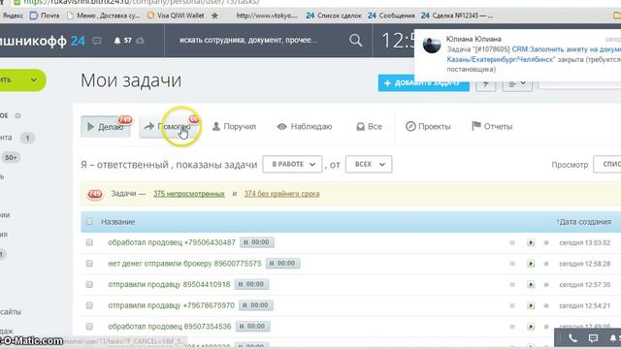Start timer on отправили продавцу 89504410918
The image size is (621, 349).
click(x=251, y=284)
